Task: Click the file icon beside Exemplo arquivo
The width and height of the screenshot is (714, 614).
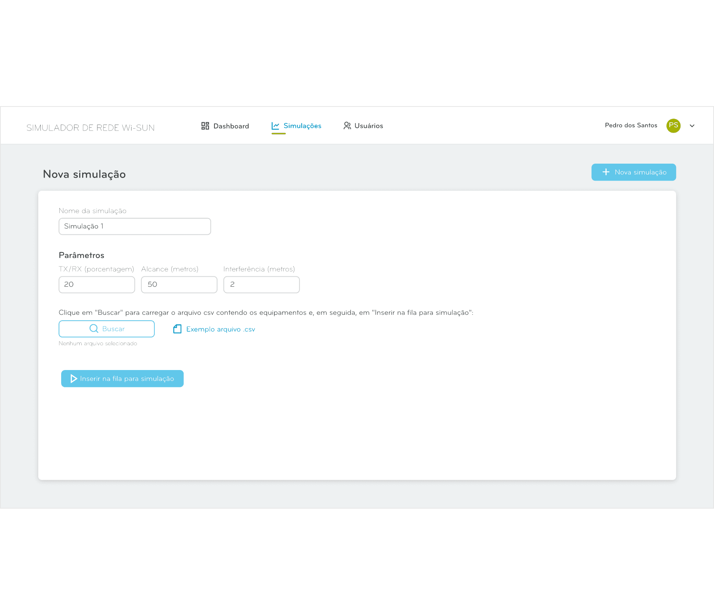Action: click(x=177, y=329)
